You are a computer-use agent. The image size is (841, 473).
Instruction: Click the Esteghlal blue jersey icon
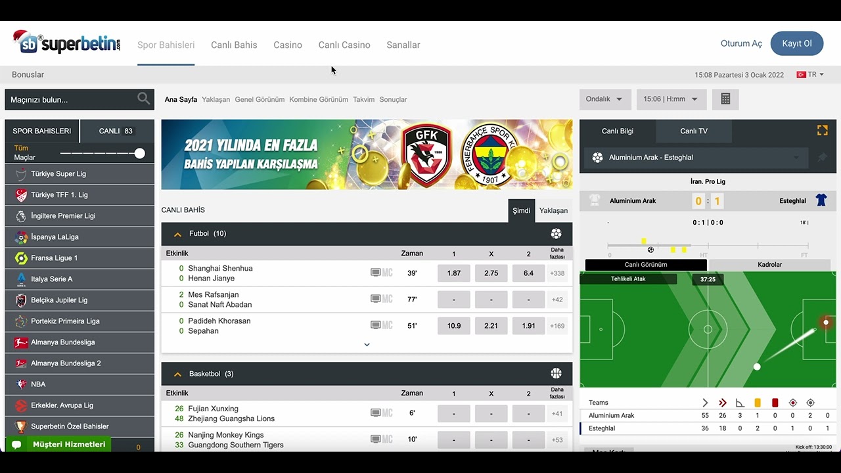pyautogui.click(x=821, y=200)
